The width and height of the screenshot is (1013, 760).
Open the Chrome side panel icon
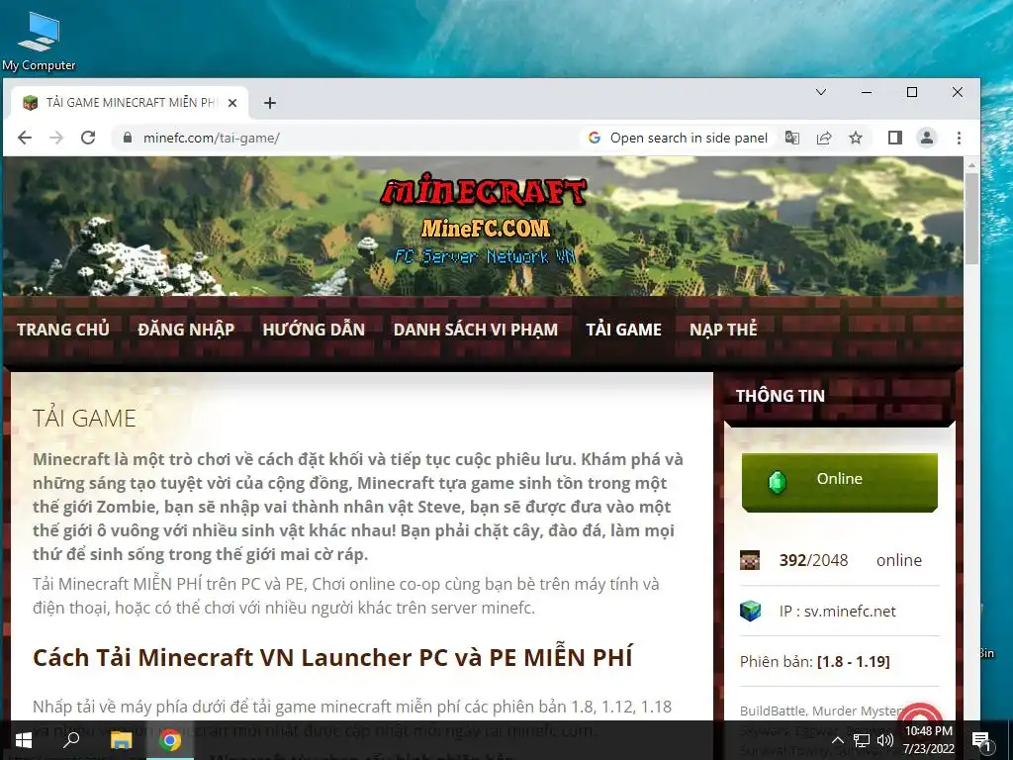pyautogui.click(x=894, y=138)
